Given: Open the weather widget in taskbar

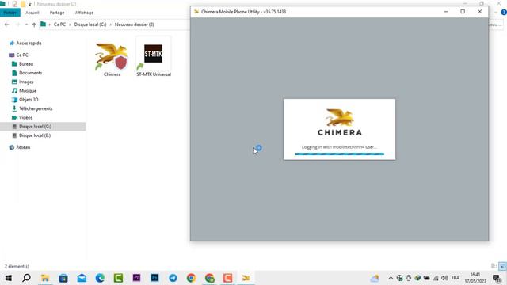Looking at the screenshot, I should click(x=375, y=278).
